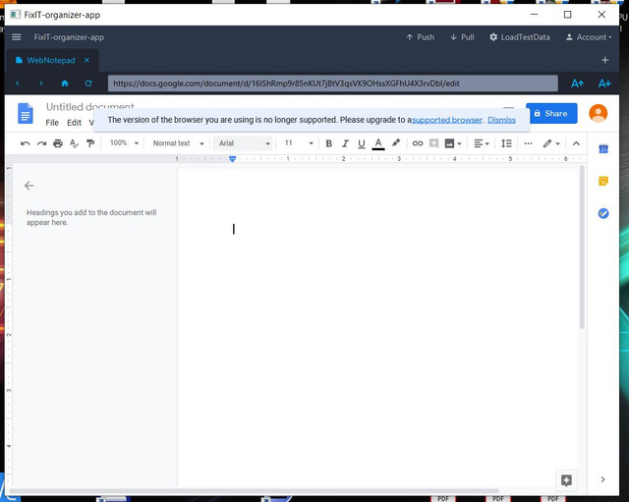Screen dimensions: 629x502
Task: Reload the page with refresh icon
Action: click(88, 84)
